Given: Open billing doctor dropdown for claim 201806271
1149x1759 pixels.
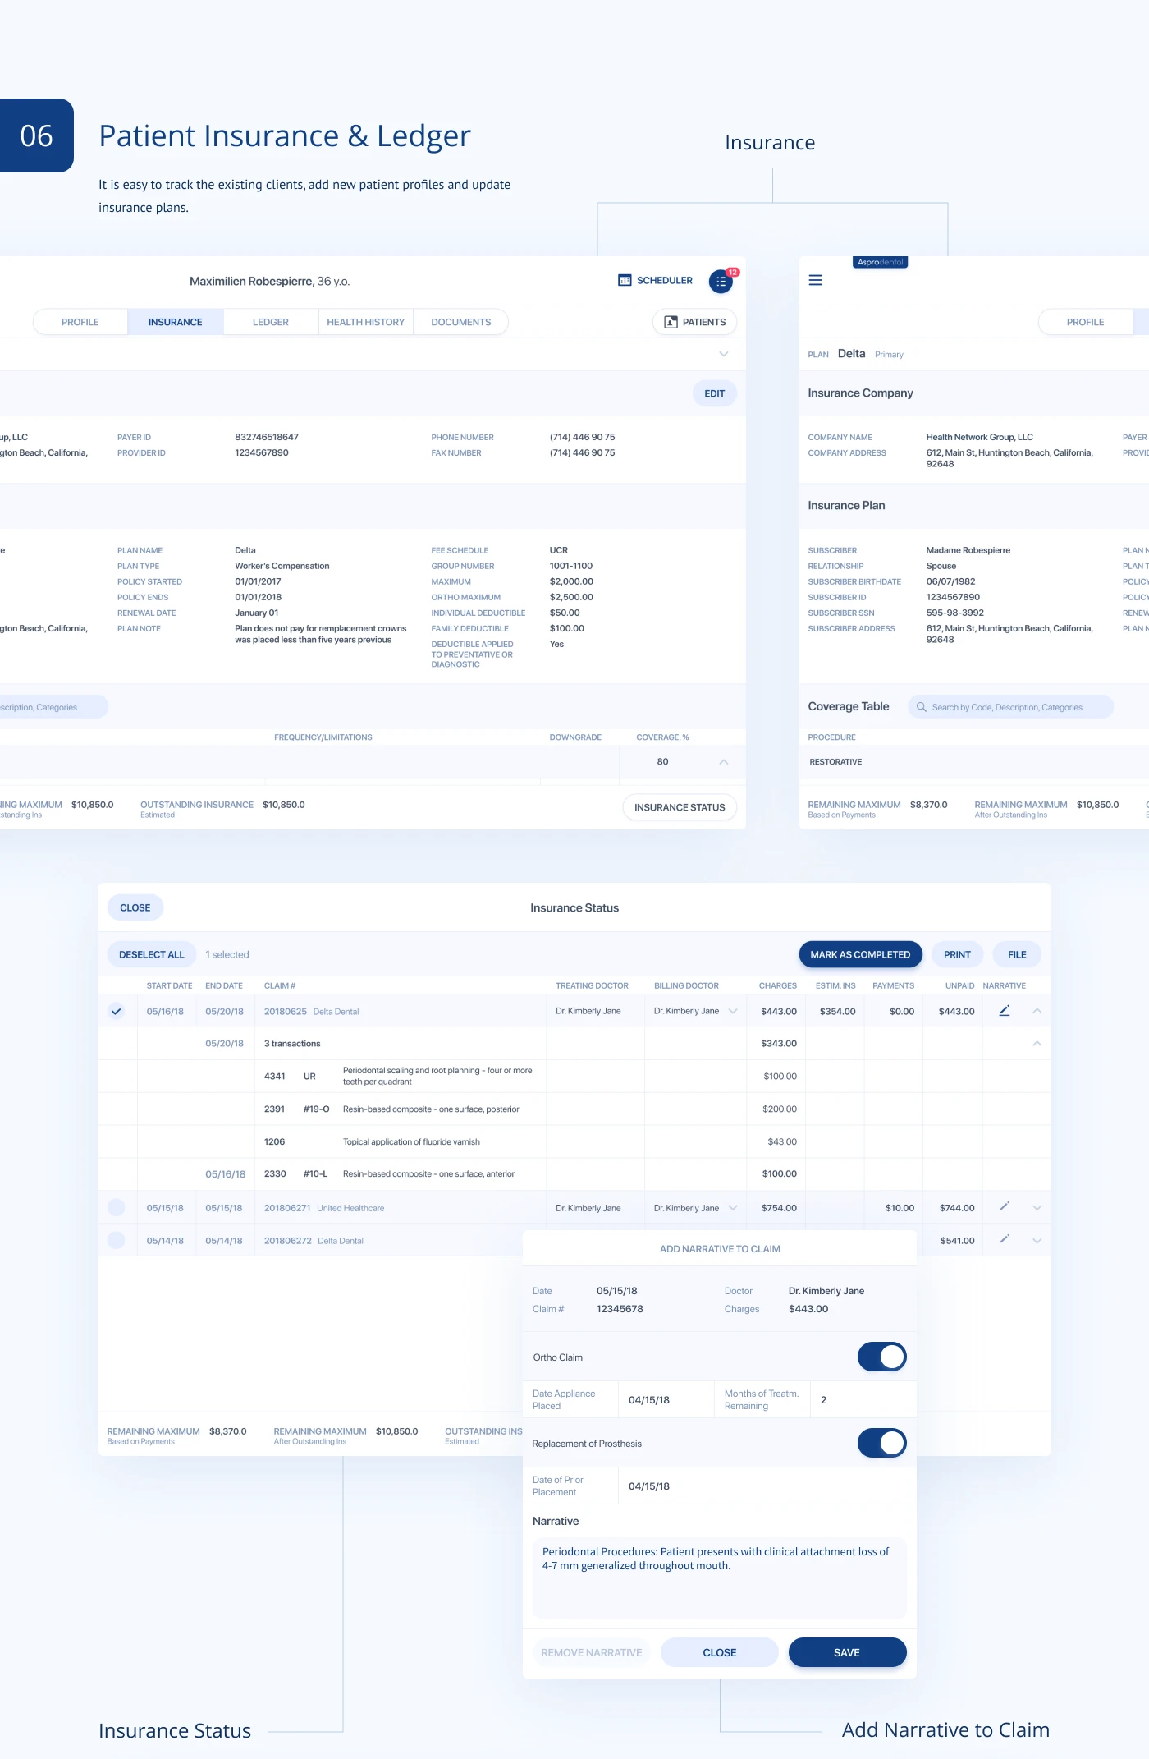Looking at the screenshot, I should tap(733, 1208).
